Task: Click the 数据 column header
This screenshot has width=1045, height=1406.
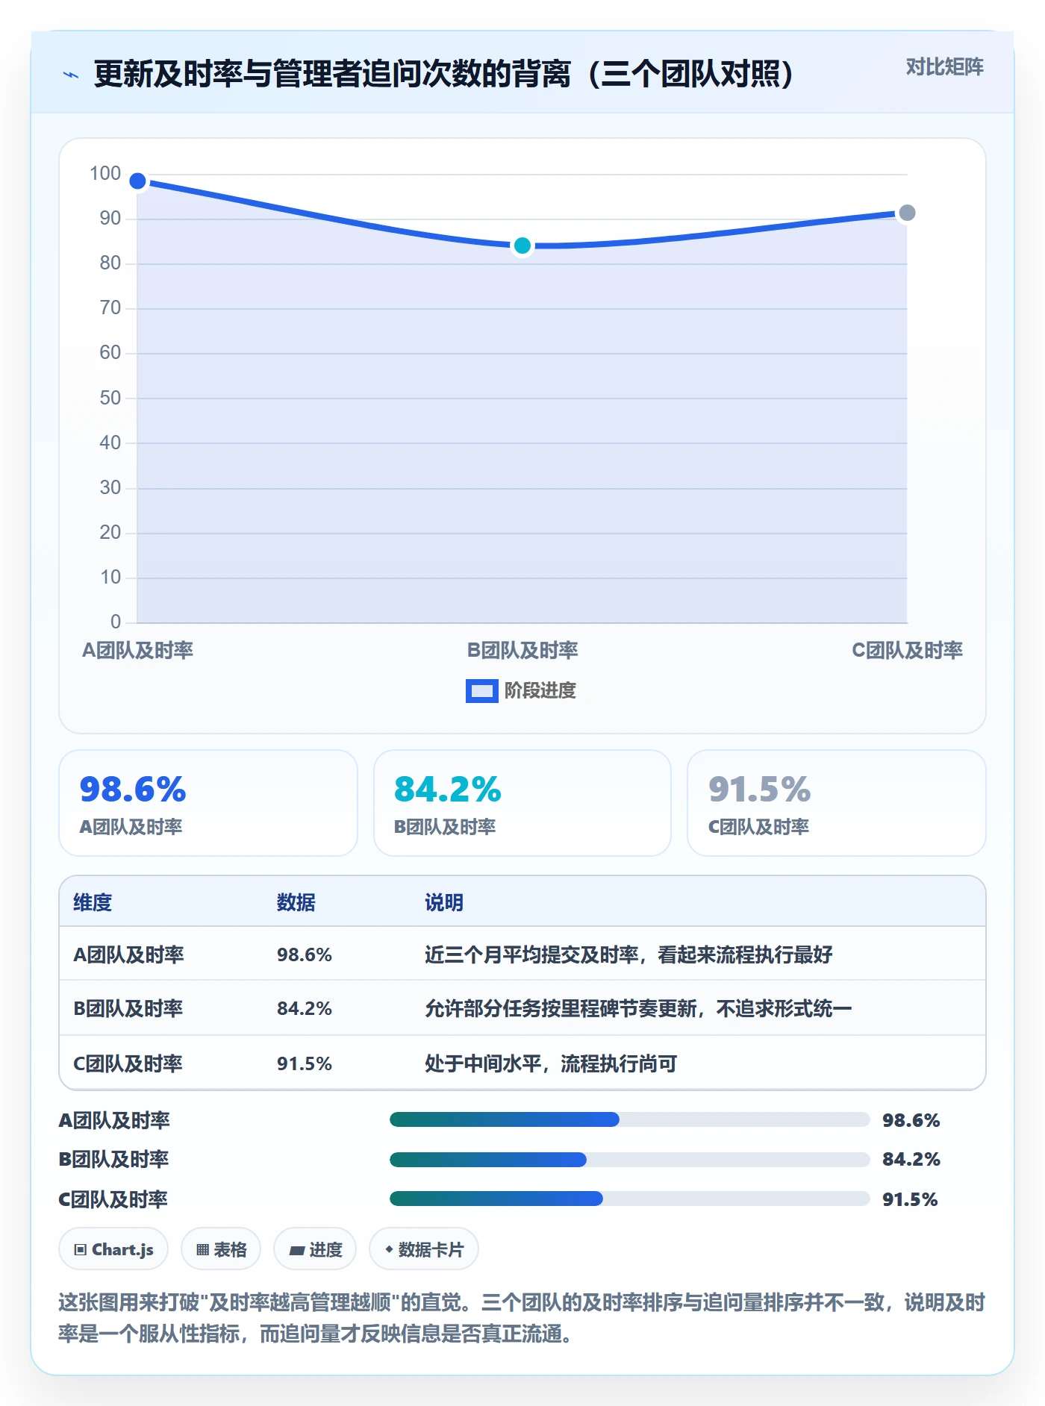Action: click(296, 902)
